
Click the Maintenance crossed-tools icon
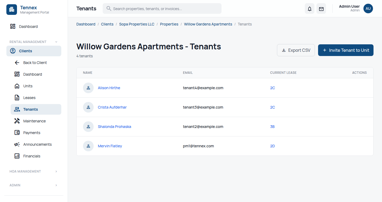point(17,121)
